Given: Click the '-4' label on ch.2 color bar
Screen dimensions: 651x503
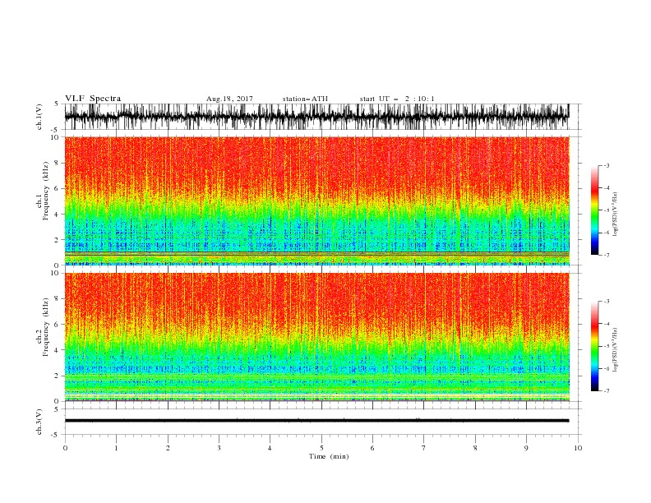Looking at the screenshot, I should 606,324.
